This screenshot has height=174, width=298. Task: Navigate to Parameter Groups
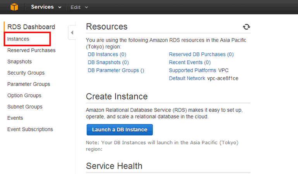pyautogui.click(x=29, y=84)
